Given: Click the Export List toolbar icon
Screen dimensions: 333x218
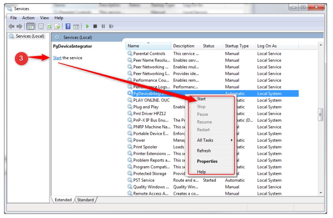Looking at the screenshot, I should [x=57, y=27].
